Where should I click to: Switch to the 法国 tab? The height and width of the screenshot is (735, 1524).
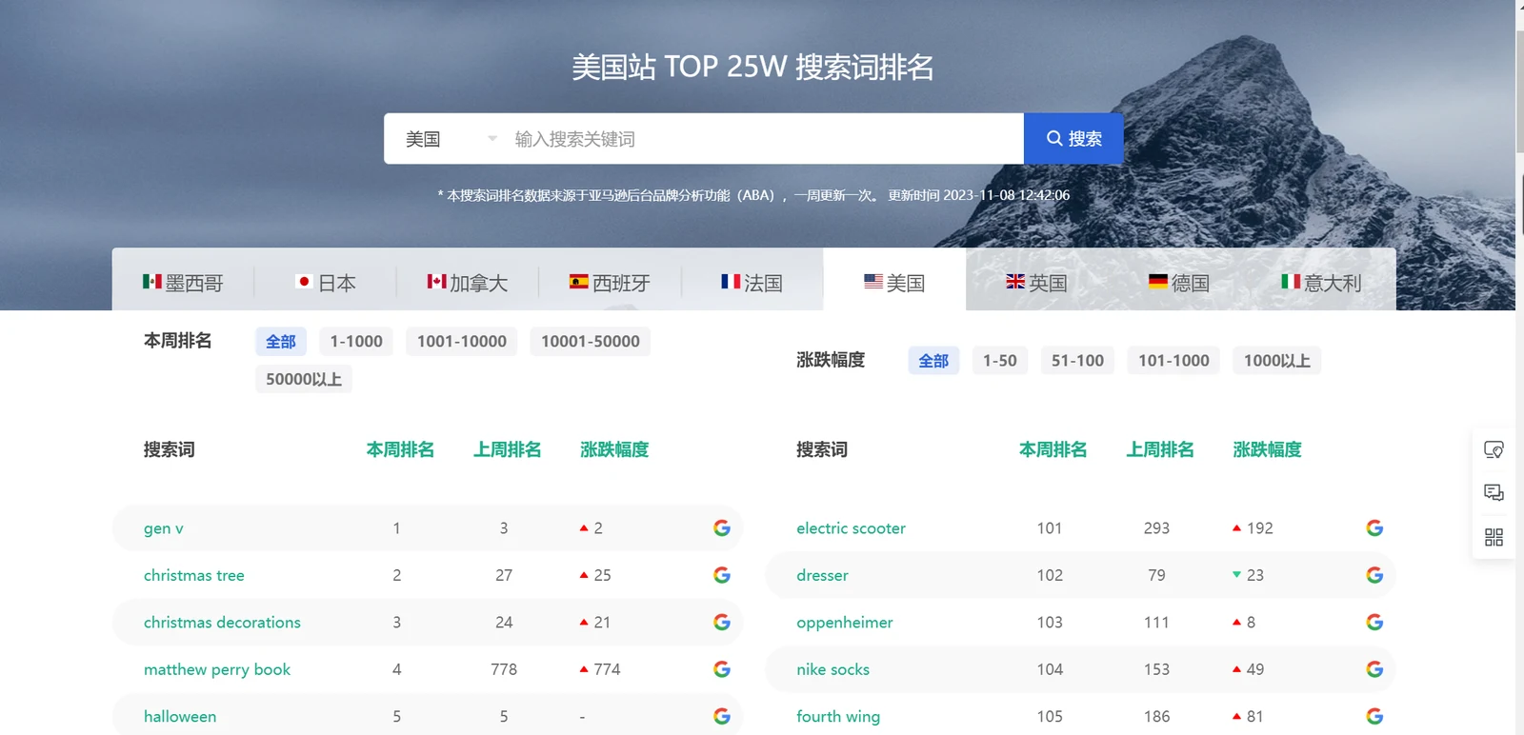(752, 282)
